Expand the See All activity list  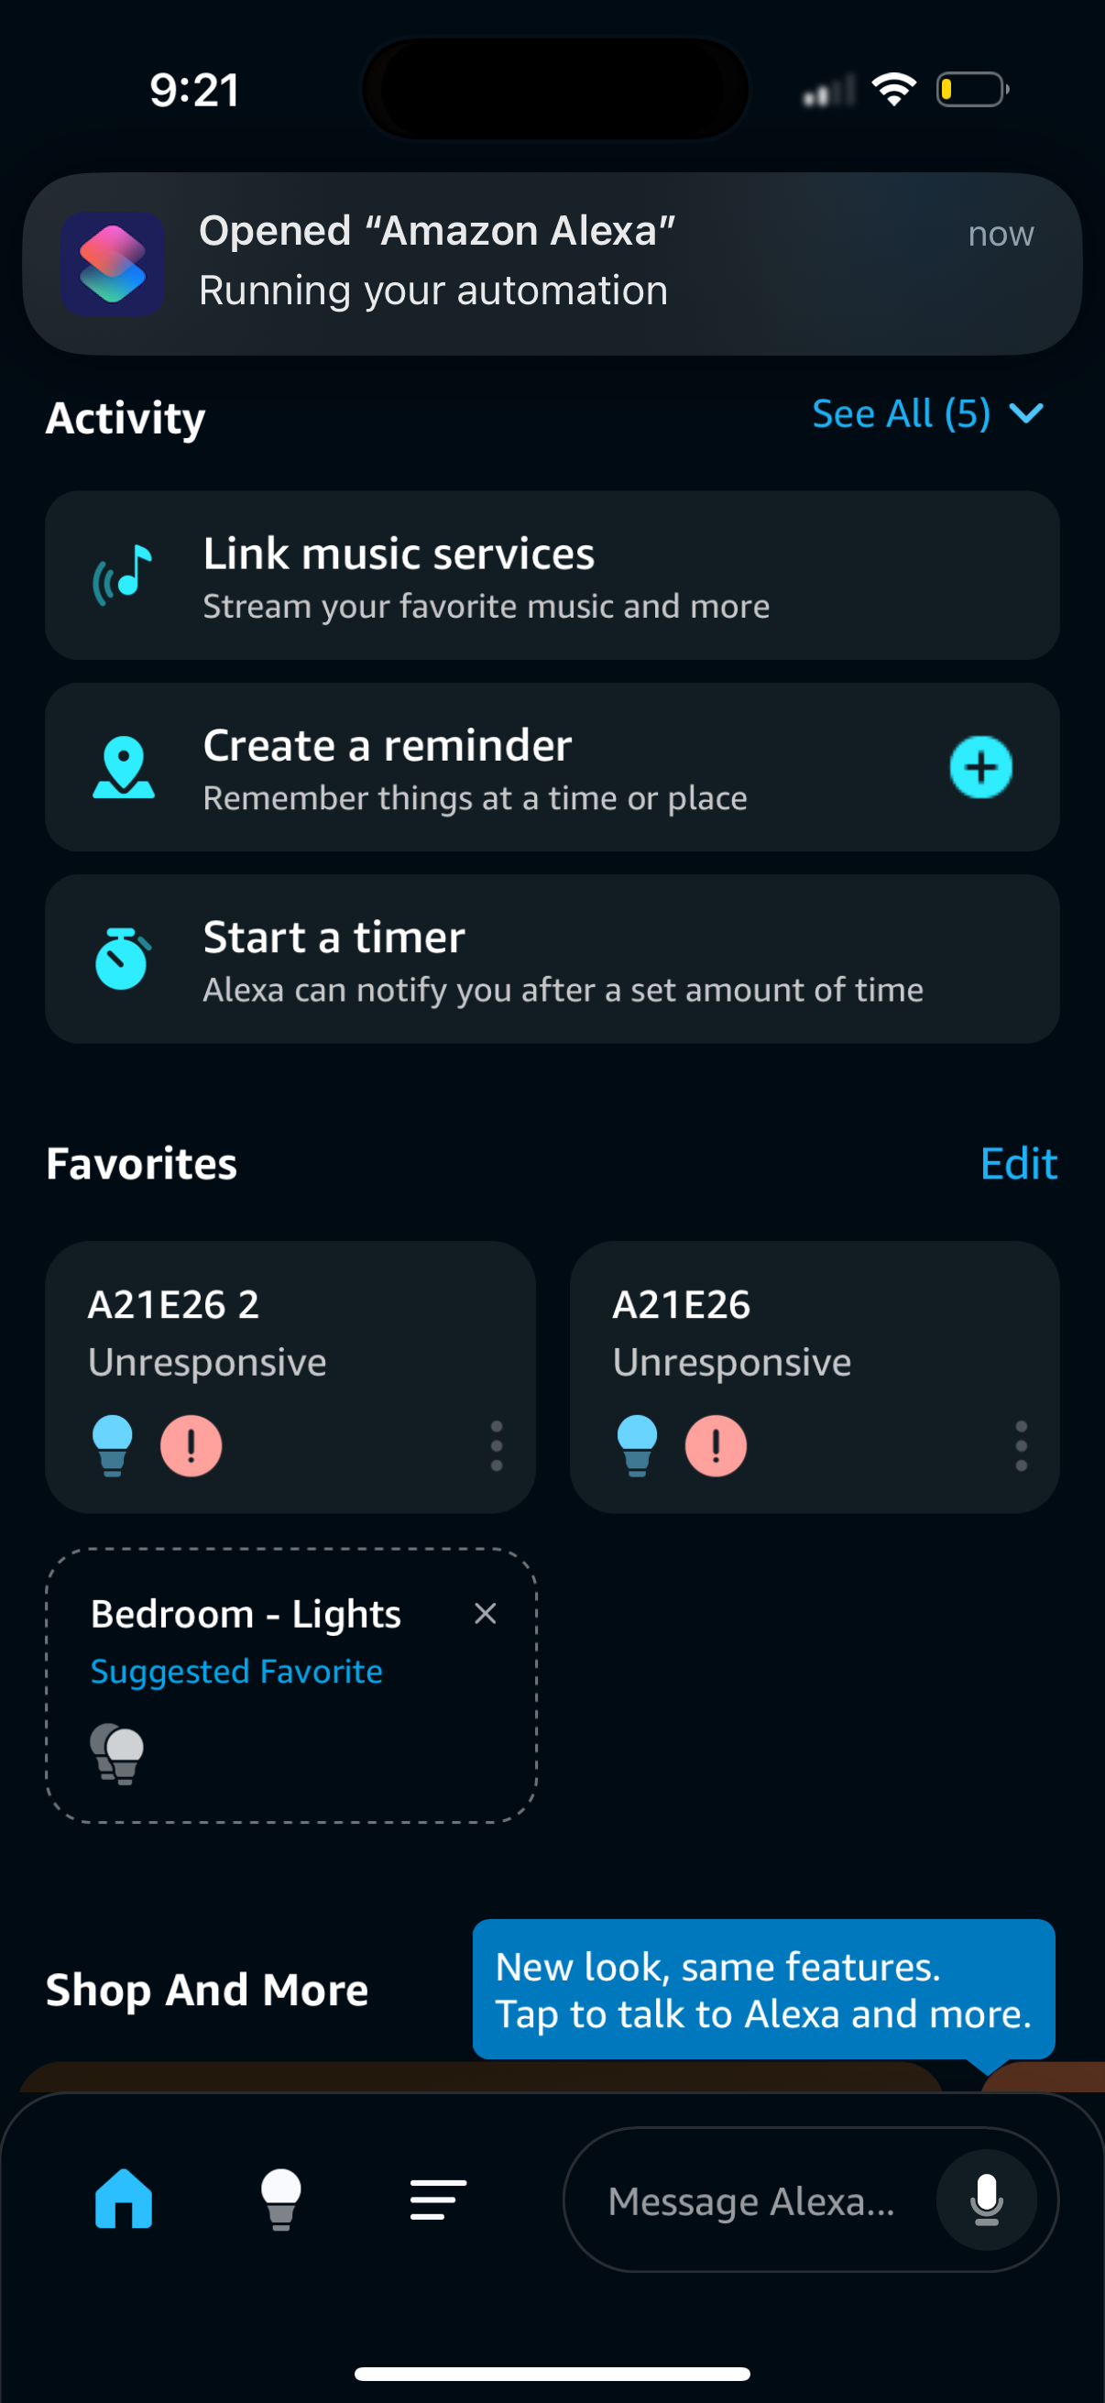click(925, 413)
